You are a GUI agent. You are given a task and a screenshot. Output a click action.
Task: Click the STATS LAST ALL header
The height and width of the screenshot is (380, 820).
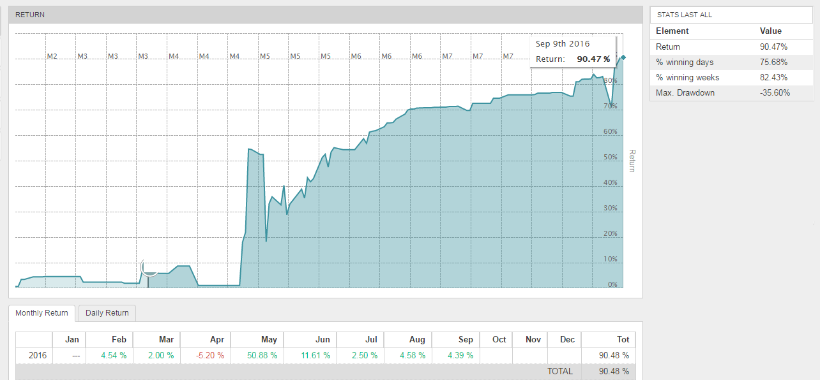click(x=685, y=15)
